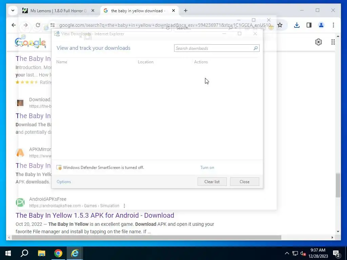Click the APKMirror site favicon
Viewport: 347px width, 260px height.
point(20,153)
